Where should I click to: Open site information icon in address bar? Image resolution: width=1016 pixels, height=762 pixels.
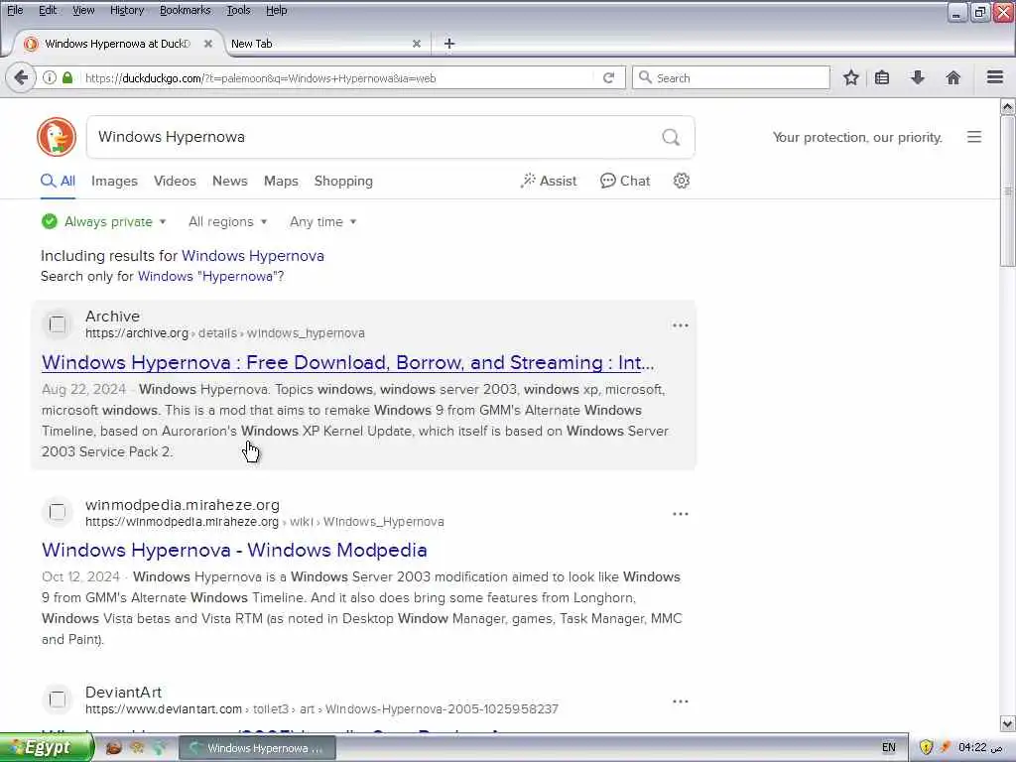50,77
